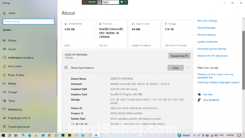Image resolution: width=245 pixels, height=138 pixels.
Task: Collapse the Device Specifications section
Action: (x=189, y=67)
